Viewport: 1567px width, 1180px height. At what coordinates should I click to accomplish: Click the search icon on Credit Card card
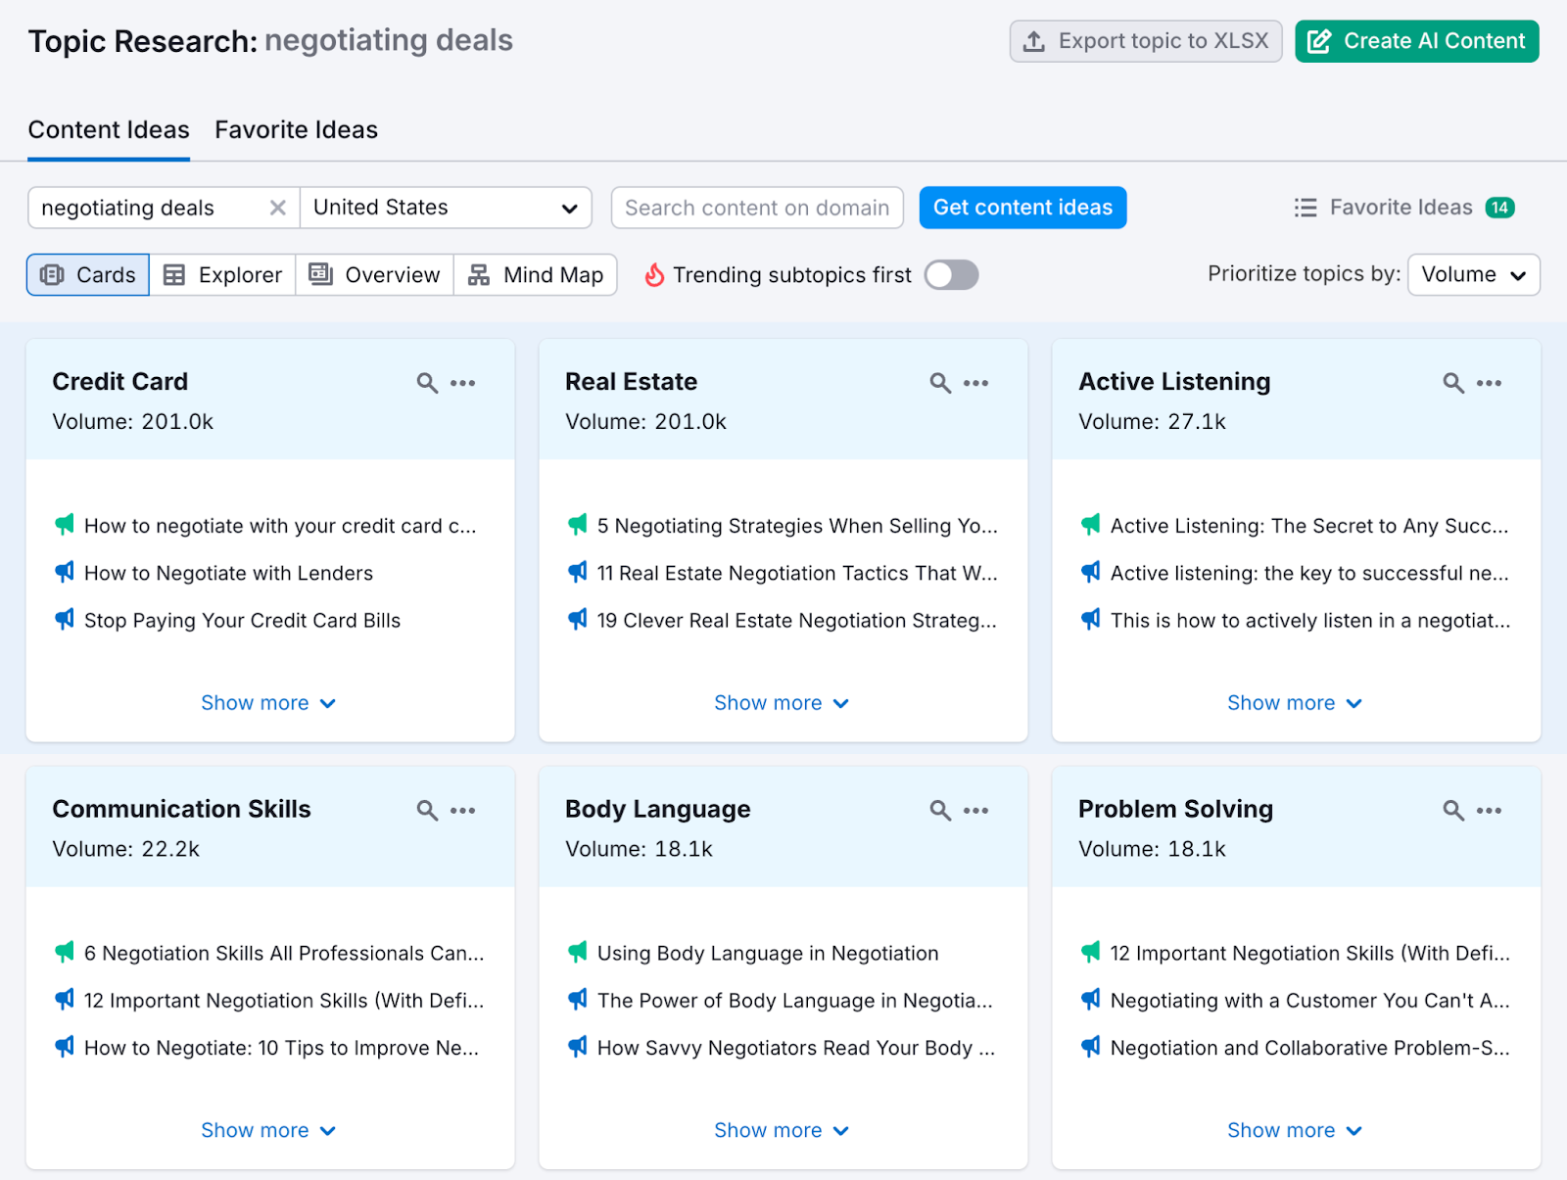click(x=427, y=383)
